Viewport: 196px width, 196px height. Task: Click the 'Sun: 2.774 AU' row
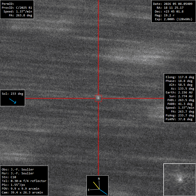point(181,96)
